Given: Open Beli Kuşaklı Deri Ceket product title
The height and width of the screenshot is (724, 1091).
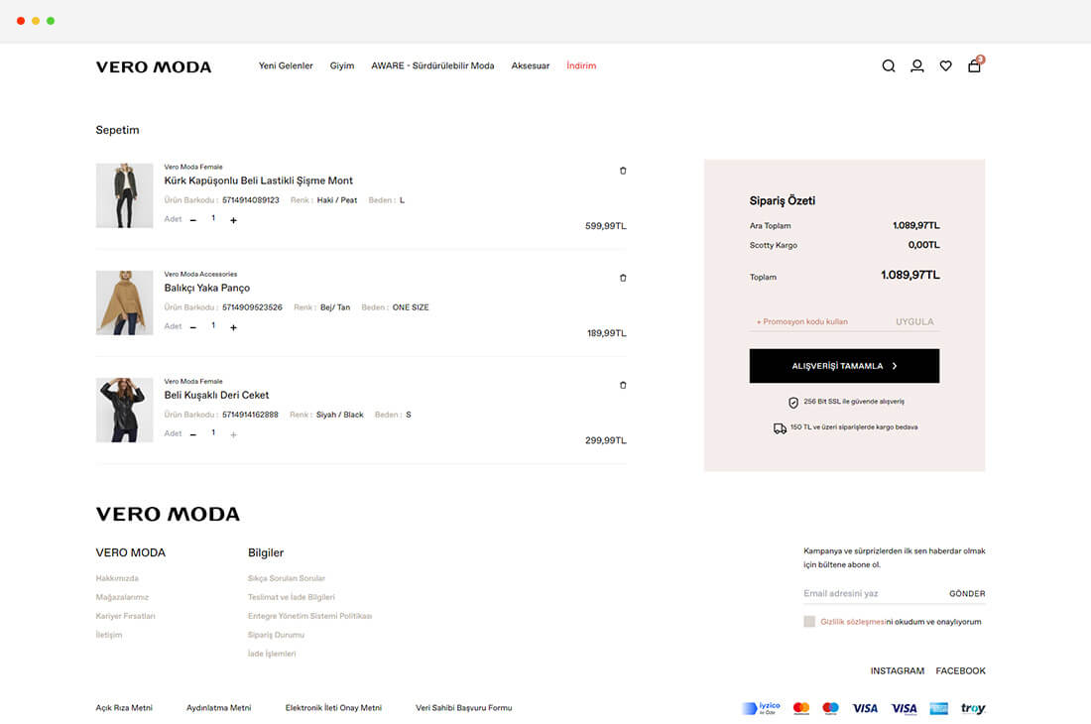Looking at the screenshot, I should pos(216,395).
